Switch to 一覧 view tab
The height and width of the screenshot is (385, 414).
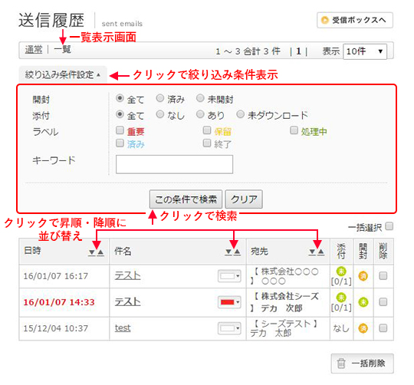(x=62, y=50)
